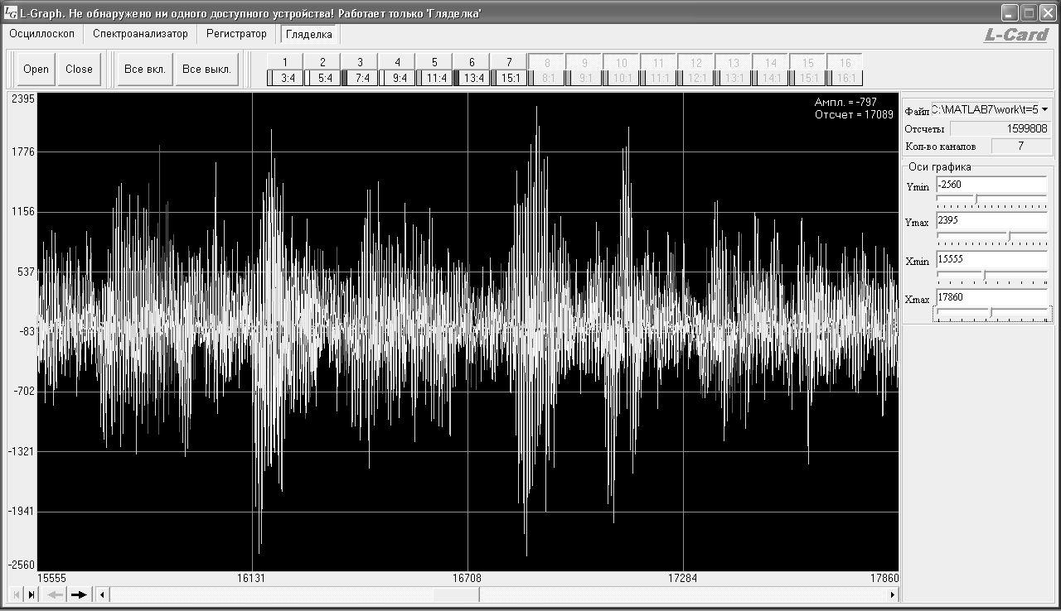
Task: Click the Все вкл. button
Action: click(x=145, y=70)
